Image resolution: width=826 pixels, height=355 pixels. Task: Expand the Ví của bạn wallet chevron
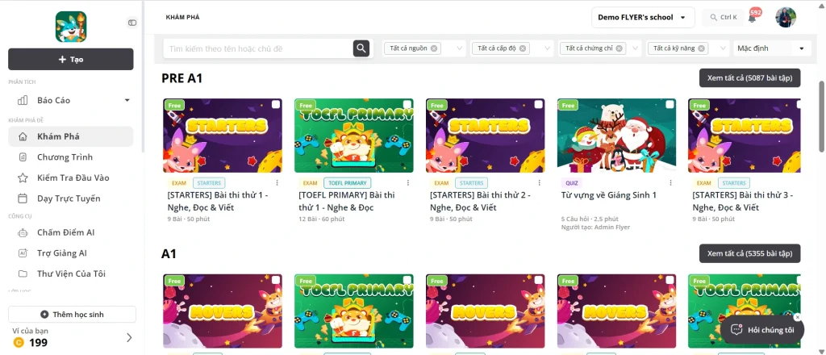click(129, 337)
